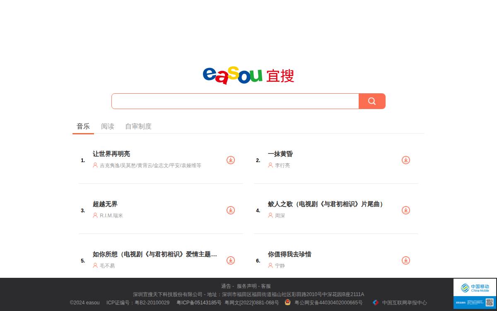Open the 自审制度 tab
Screen dimensions: 497x311
coord(138,126)
